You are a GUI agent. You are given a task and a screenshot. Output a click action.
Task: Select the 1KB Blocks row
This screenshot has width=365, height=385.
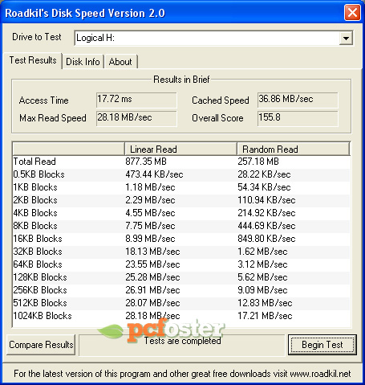(181, 187)
